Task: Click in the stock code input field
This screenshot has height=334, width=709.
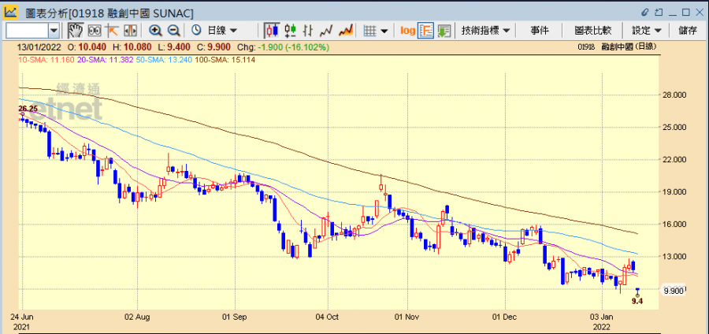Action: [26, 30]
